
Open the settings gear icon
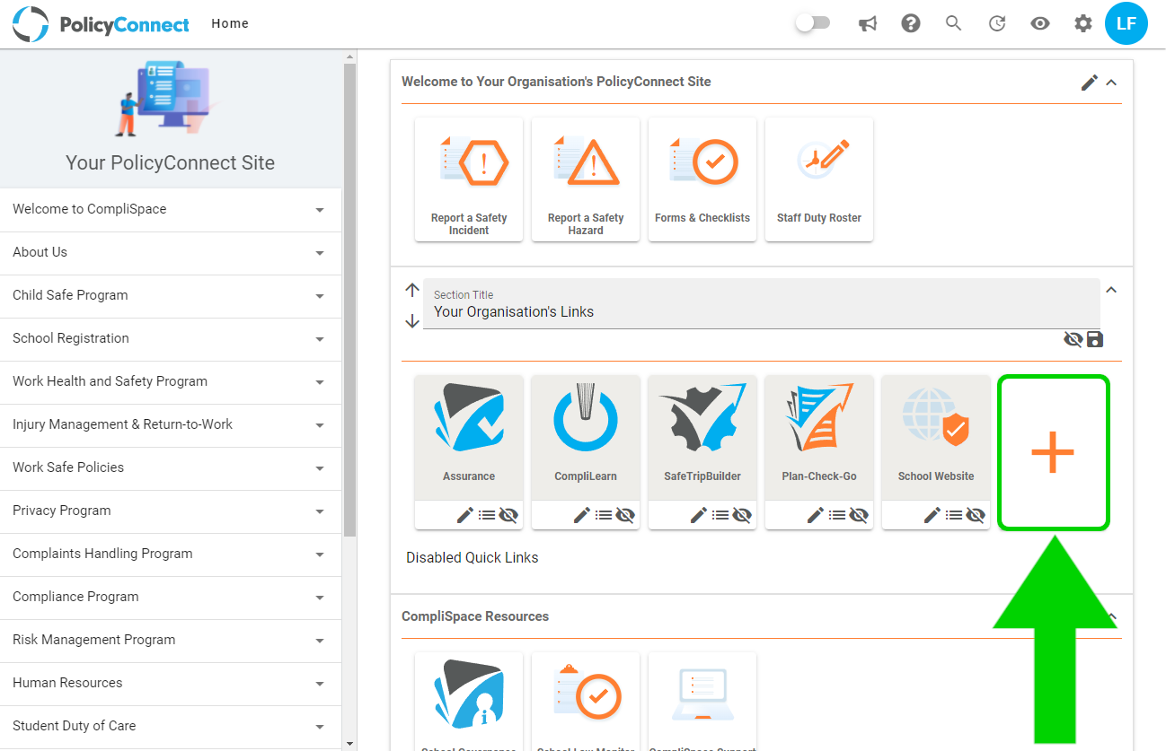click(x=1083, y=24)
